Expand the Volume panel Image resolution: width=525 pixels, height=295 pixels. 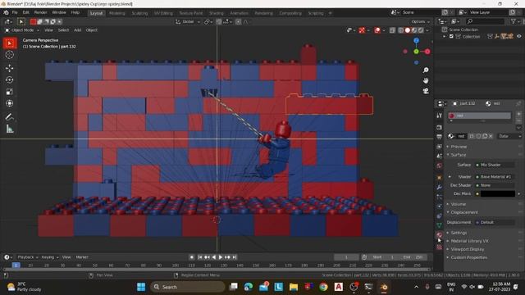pos(458,204)
